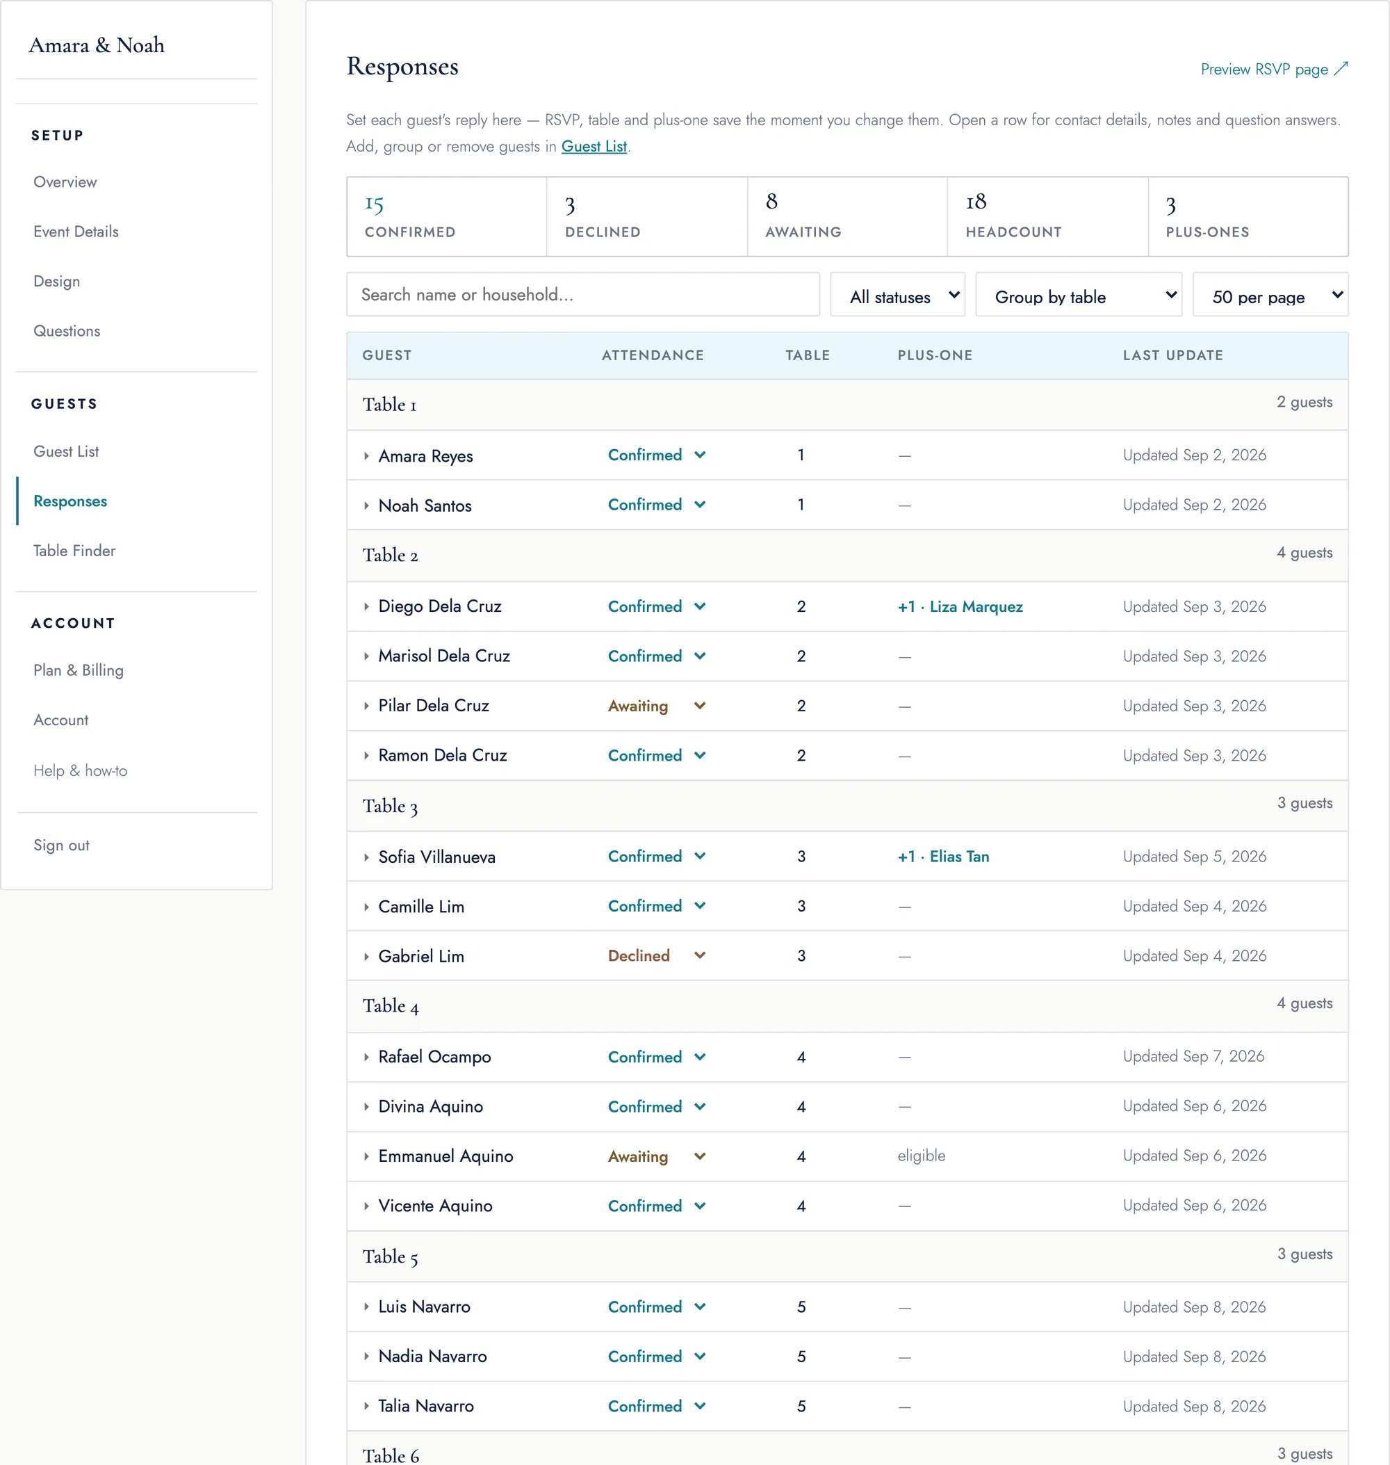Open the All statuses filter

[897, 295]
